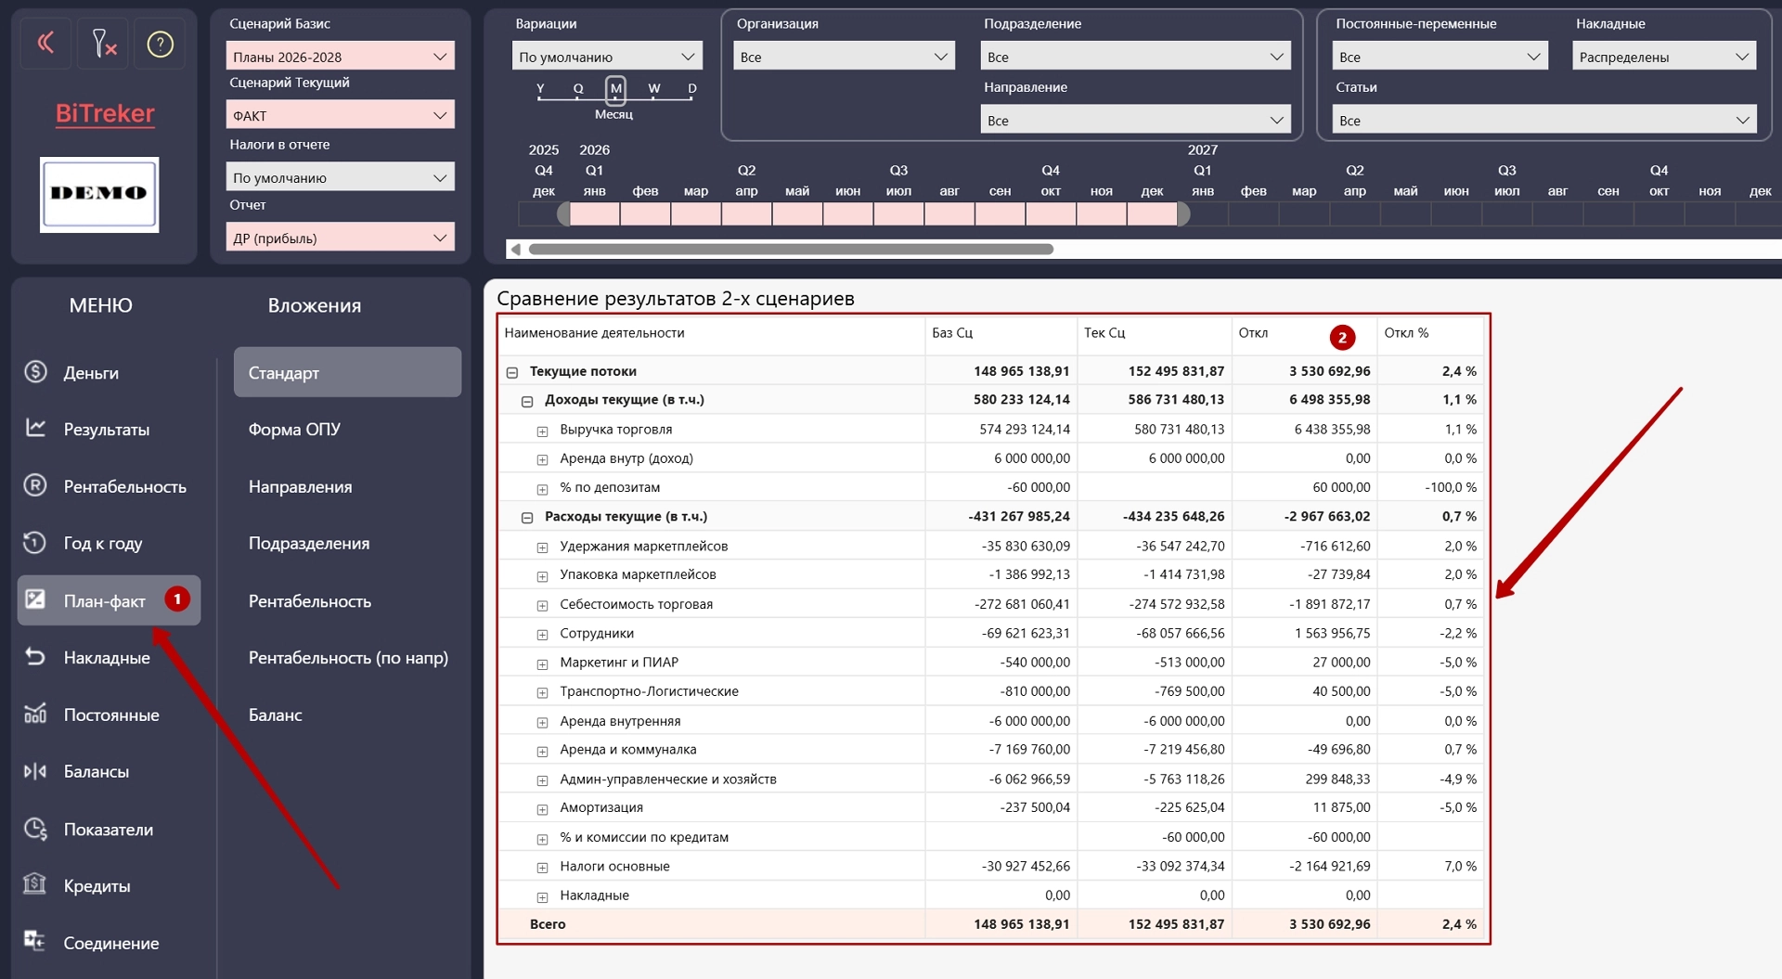Set period granularity to W (week)
Viewport: 1782px width, 979px height.
click(654, 89)
